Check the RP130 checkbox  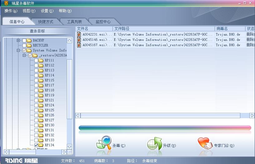(x=36, y=125)
